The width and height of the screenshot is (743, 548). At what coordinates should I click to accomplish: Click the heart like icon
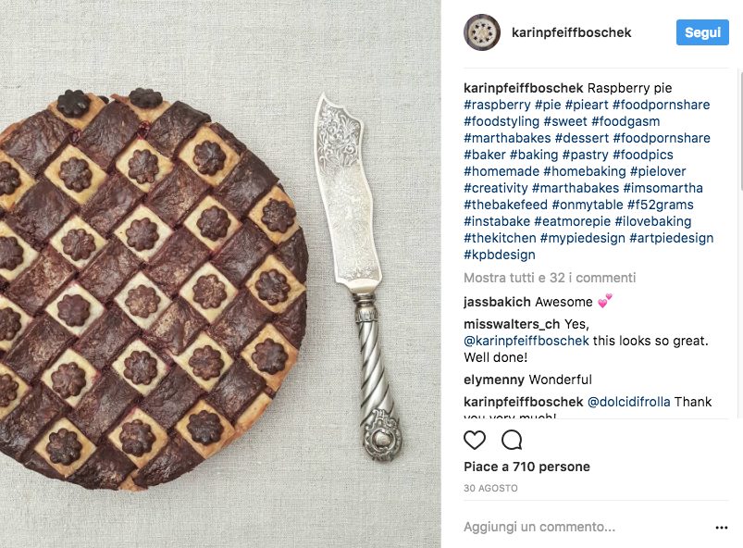(475, 440)
